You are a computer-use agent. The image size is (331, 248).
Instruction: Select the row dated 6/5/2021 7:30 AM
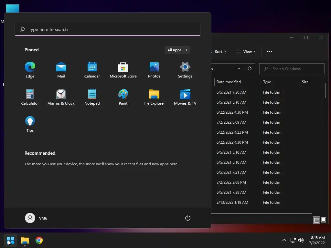268,92
